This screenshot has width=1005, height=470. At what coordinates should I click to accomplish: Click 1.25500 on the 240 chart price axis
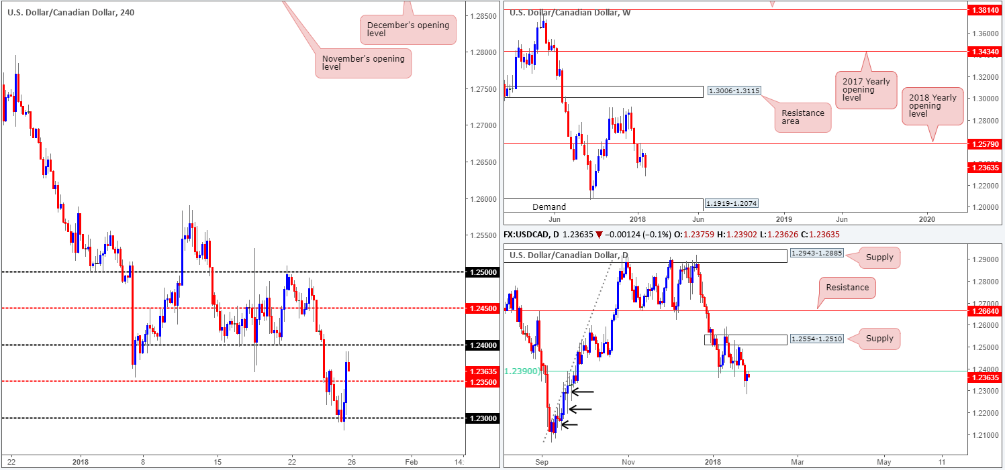[x=485, y=235]
